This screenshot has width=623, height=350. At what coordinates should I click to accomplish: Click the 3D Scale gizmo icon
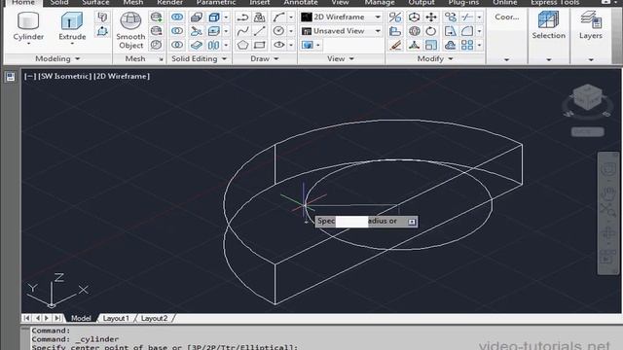414,45
